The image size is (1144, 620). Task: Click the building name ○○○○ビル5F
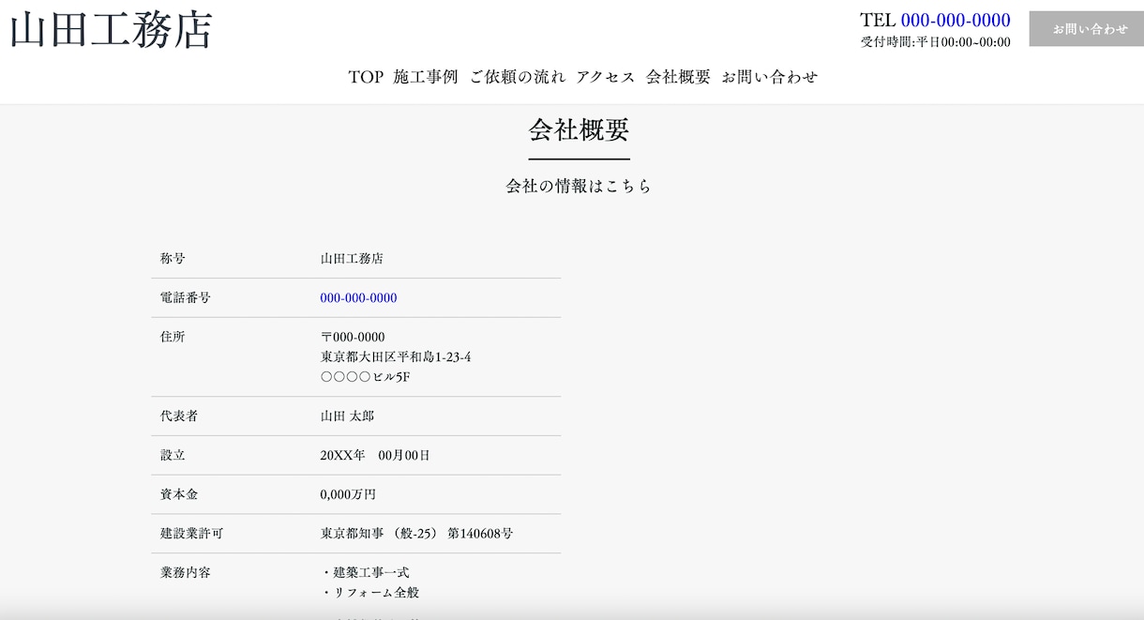366,377
